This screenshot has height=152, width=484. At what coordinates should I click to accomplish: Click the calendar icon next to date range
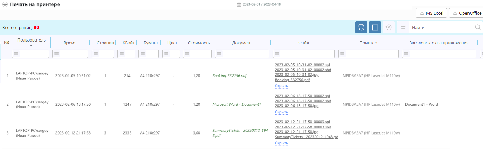pos(239,5)
